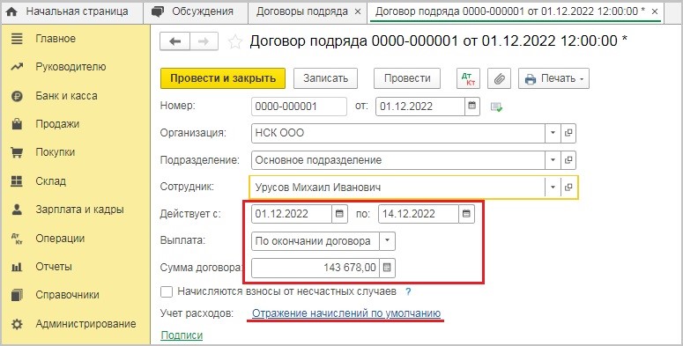Open the paperclip attachments button
Viewport: 683px width, 346px height.
[x=499, y=78]
